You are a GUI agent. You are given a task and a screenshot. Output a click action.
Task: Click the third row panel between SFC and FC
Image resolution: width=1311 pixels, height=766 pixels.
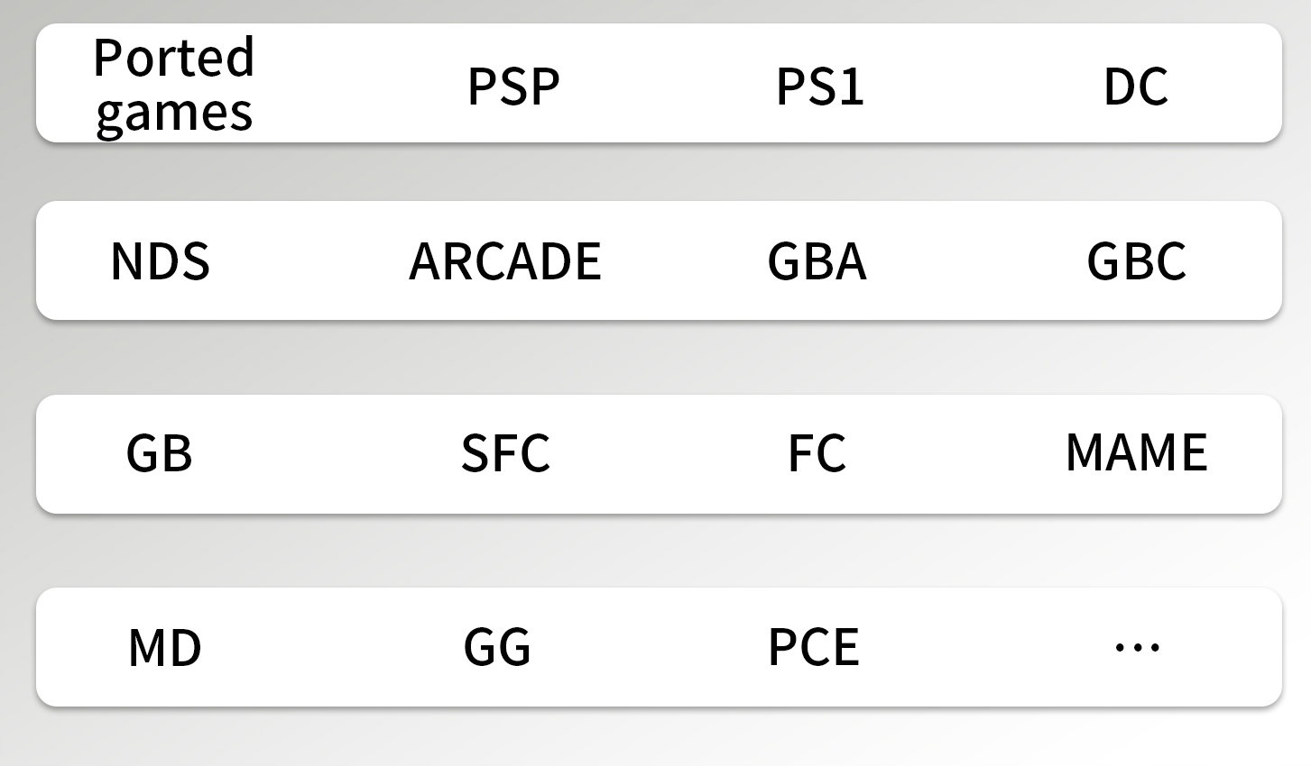(668, 454)
